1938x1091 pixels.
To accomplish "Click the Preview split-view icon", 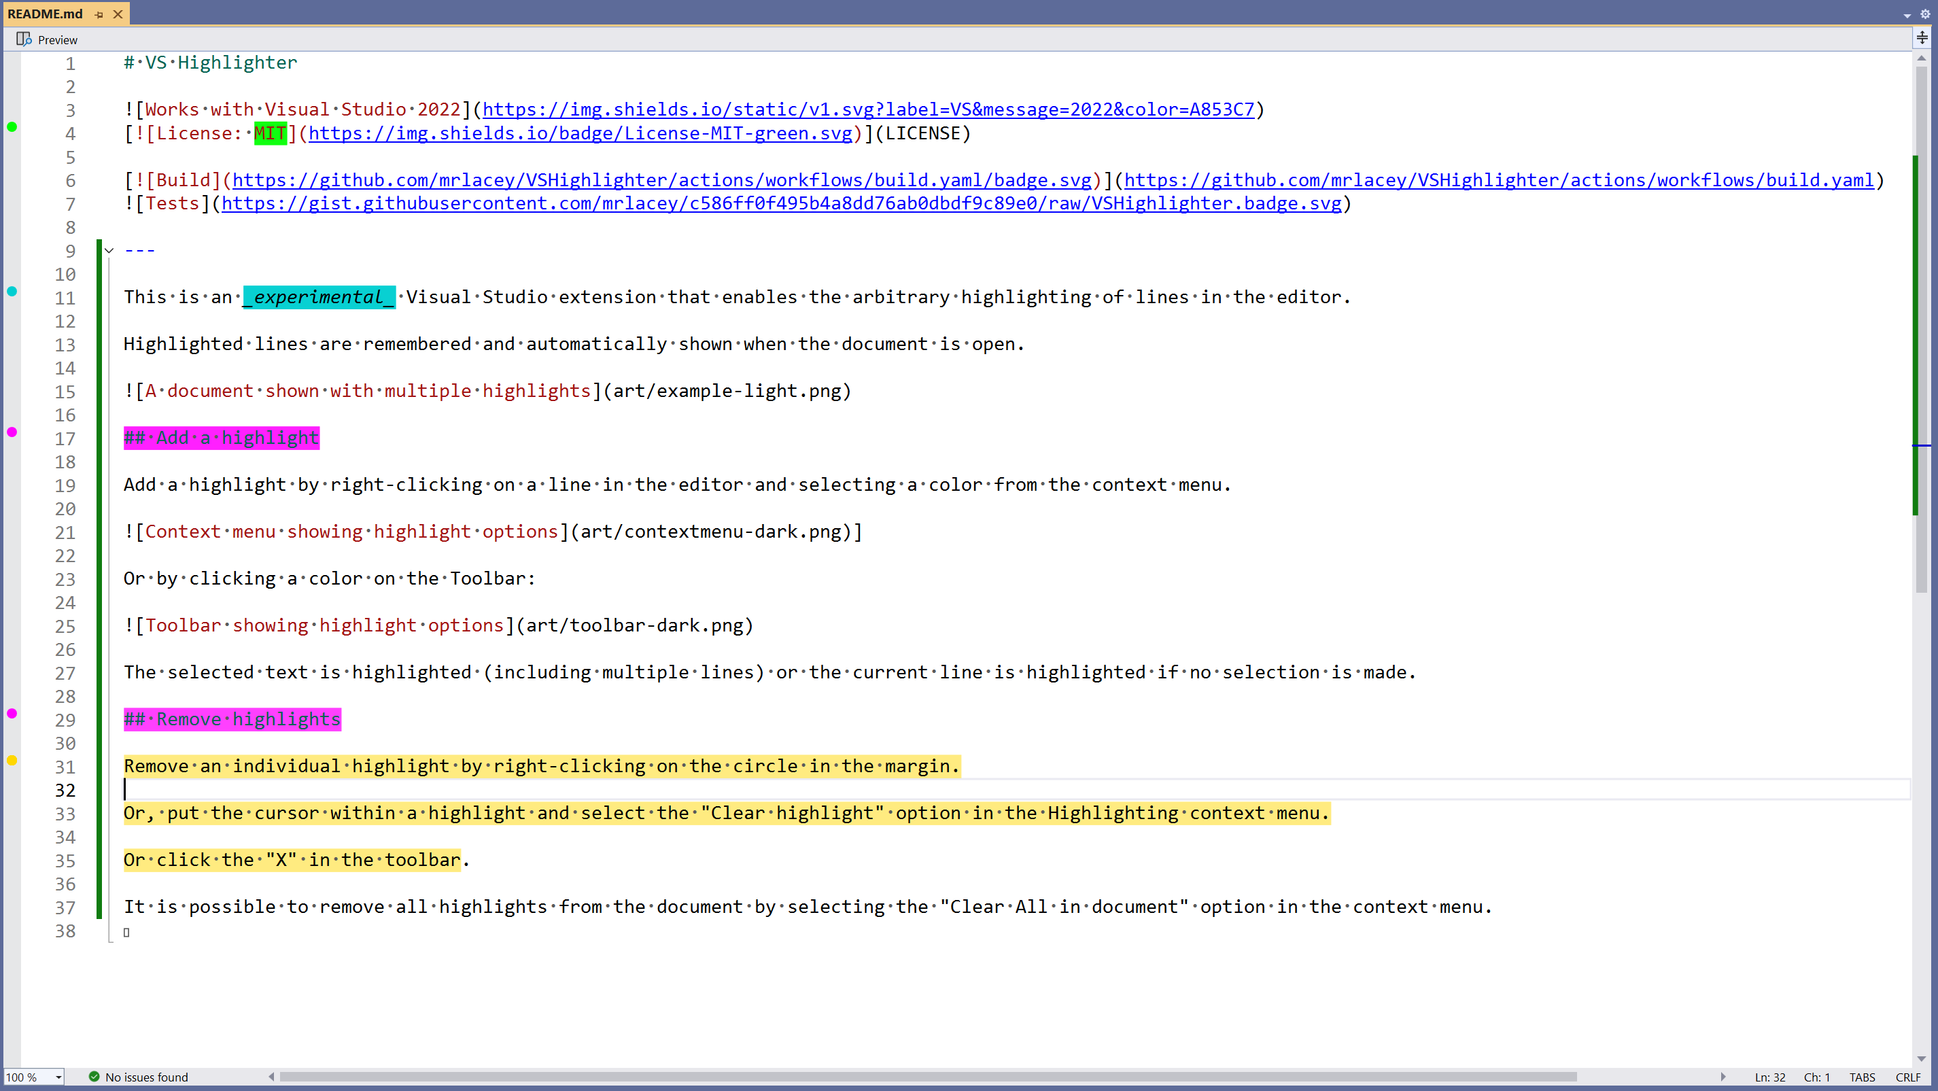I will (x=23, y=39).
